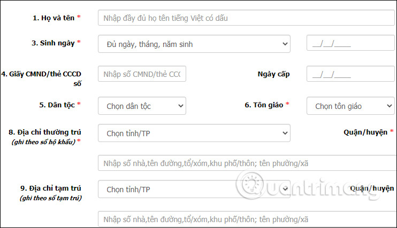Click the temporary address street input field

click(x=247, y=219)
